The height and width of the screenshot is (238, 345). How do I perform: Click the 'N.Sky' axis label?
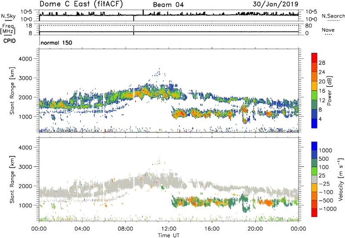tap(8, 16)
